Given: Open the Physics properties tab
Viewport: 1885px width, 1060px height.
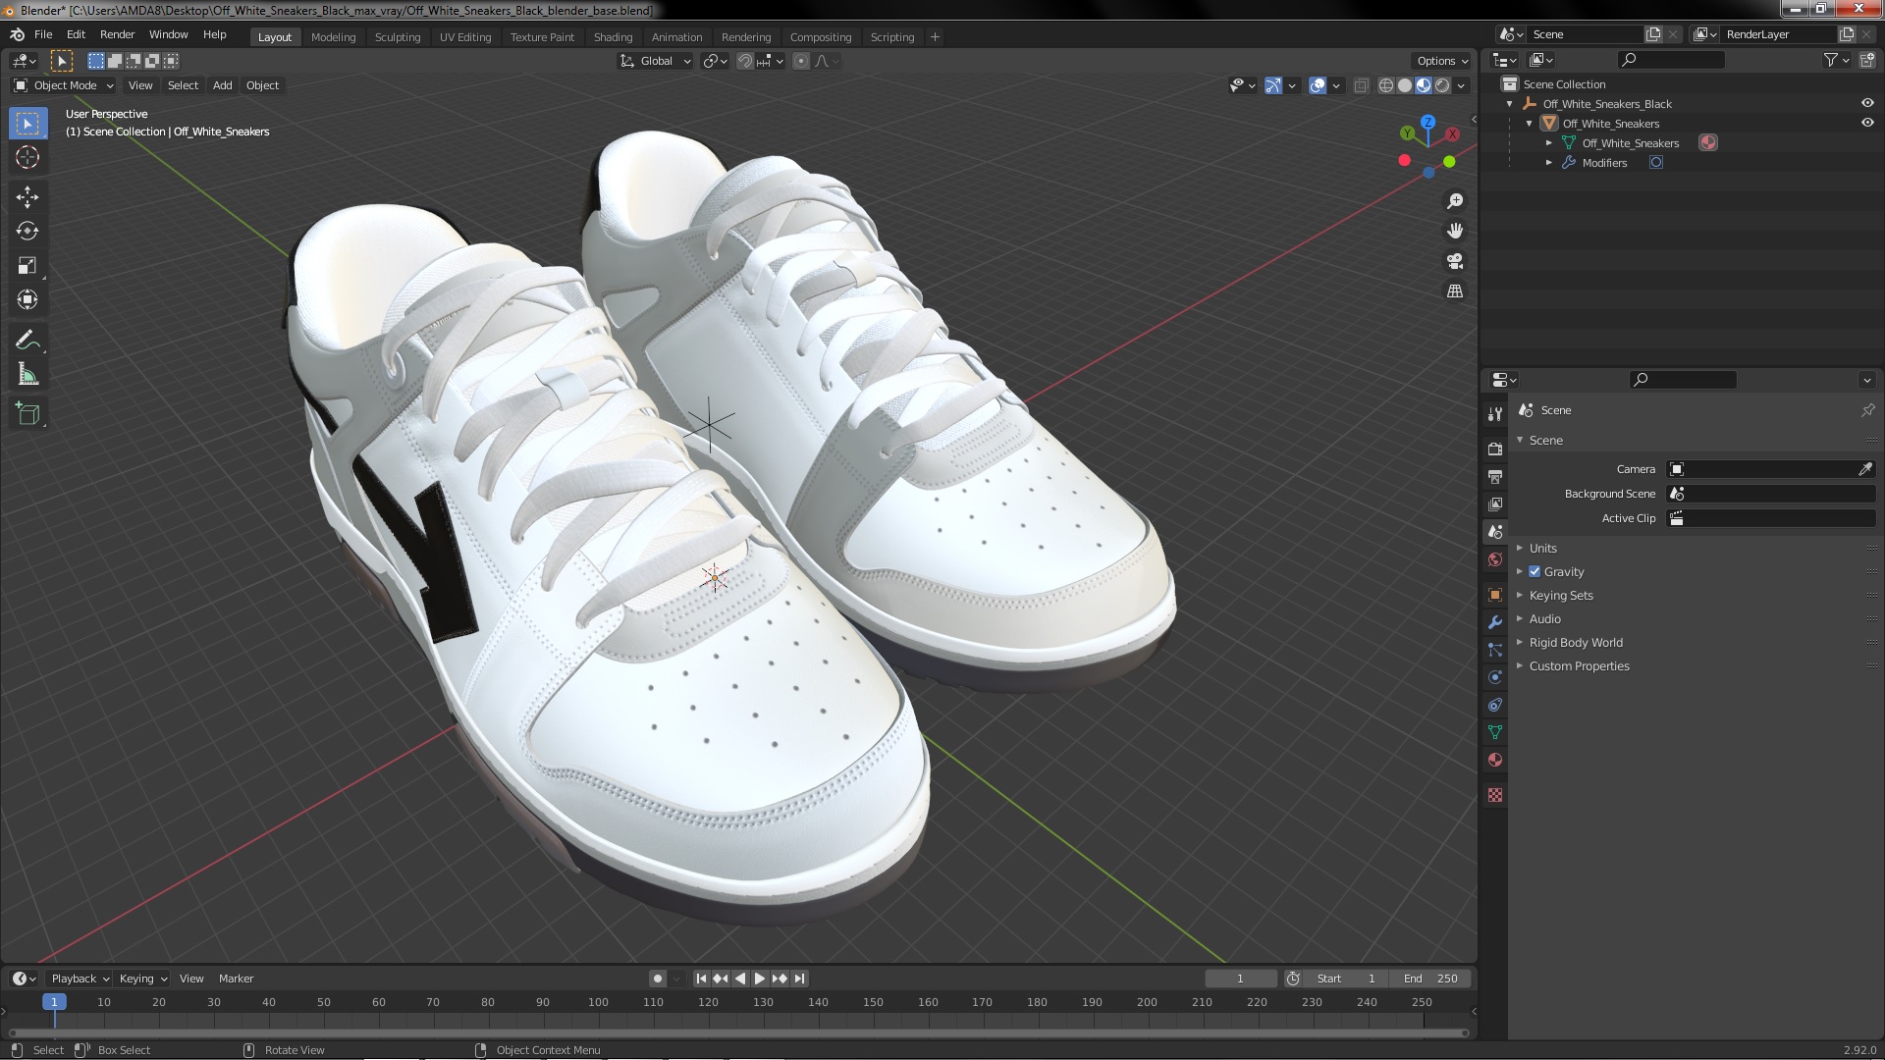Looking at the screenshot, I should click(x=1495, y=677).
